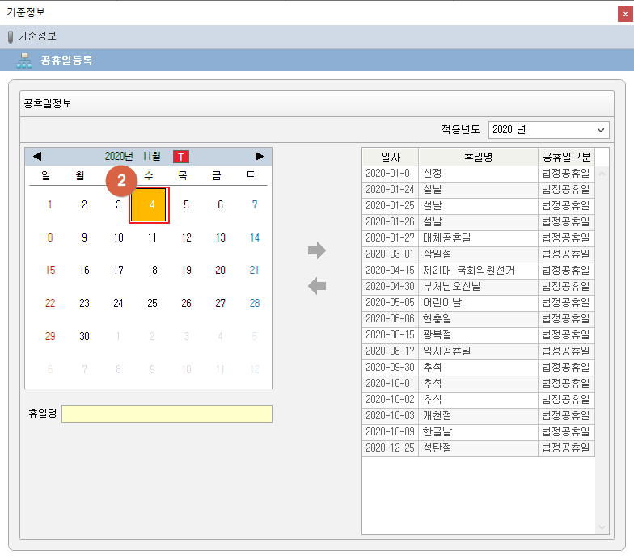Select November 15 on the calendar

pos(50,271)
